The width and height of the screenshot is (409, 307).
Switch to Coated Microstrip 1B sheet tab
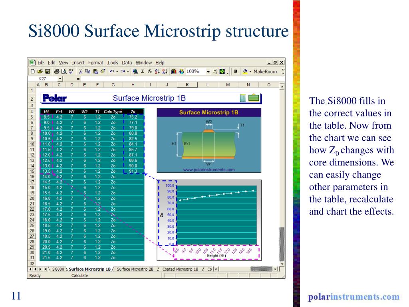tap(180, 269)
